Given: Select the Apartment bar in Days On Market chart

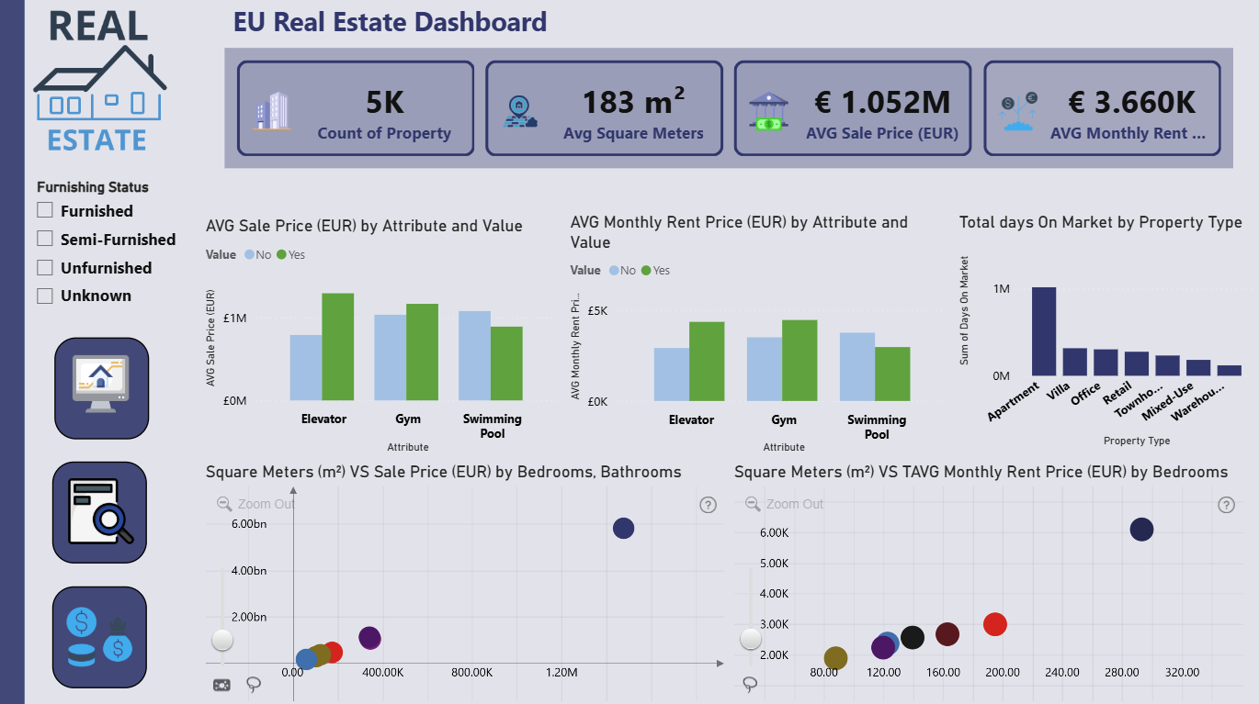Looking at the screenshot, I should coord(1044,331).
